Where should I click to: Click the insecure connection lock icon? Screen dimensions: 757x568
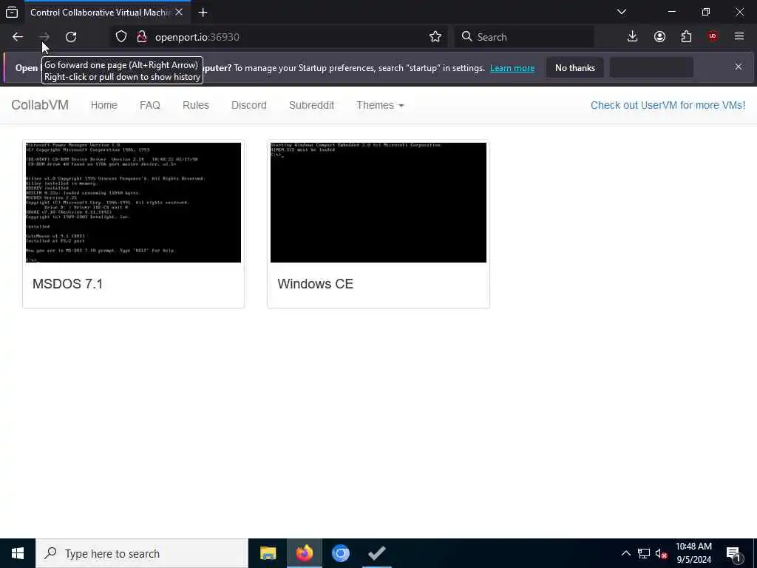142,37
